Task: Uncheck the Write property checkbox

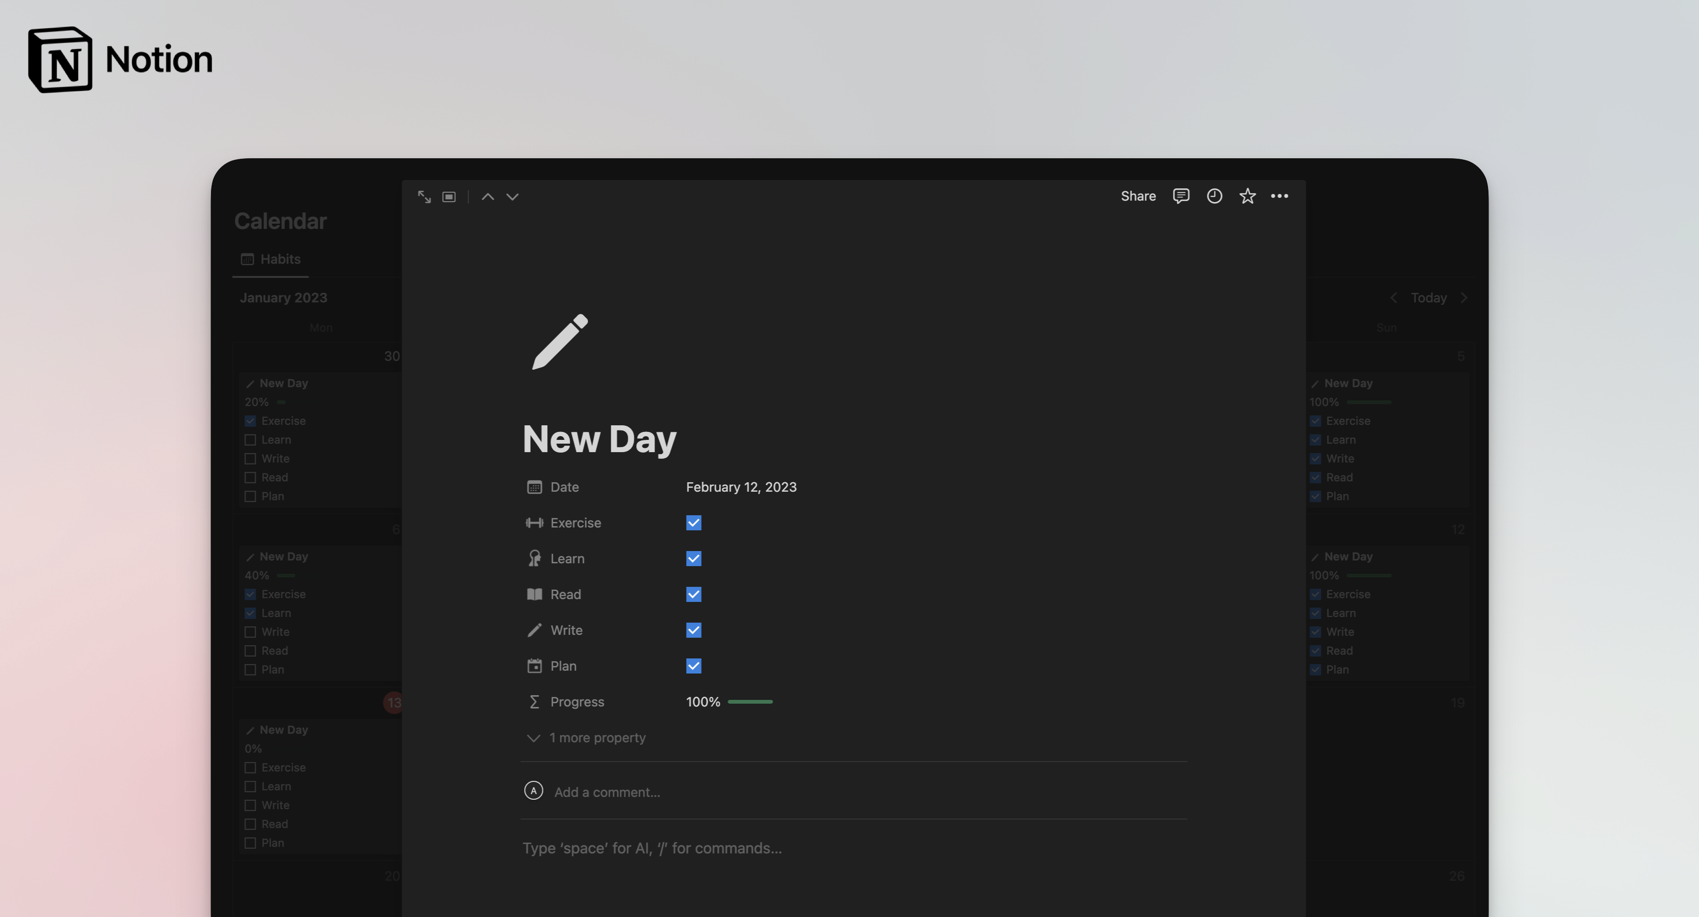Action: click(693, 630)
